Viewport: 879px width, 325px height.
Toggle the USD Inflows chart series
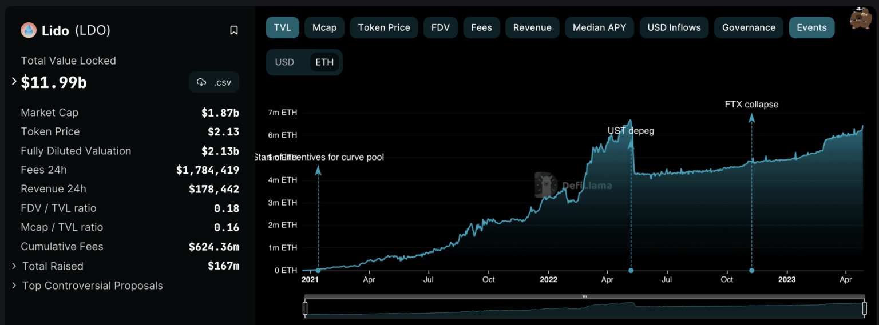pyautogui.click(x=674, y=27)
